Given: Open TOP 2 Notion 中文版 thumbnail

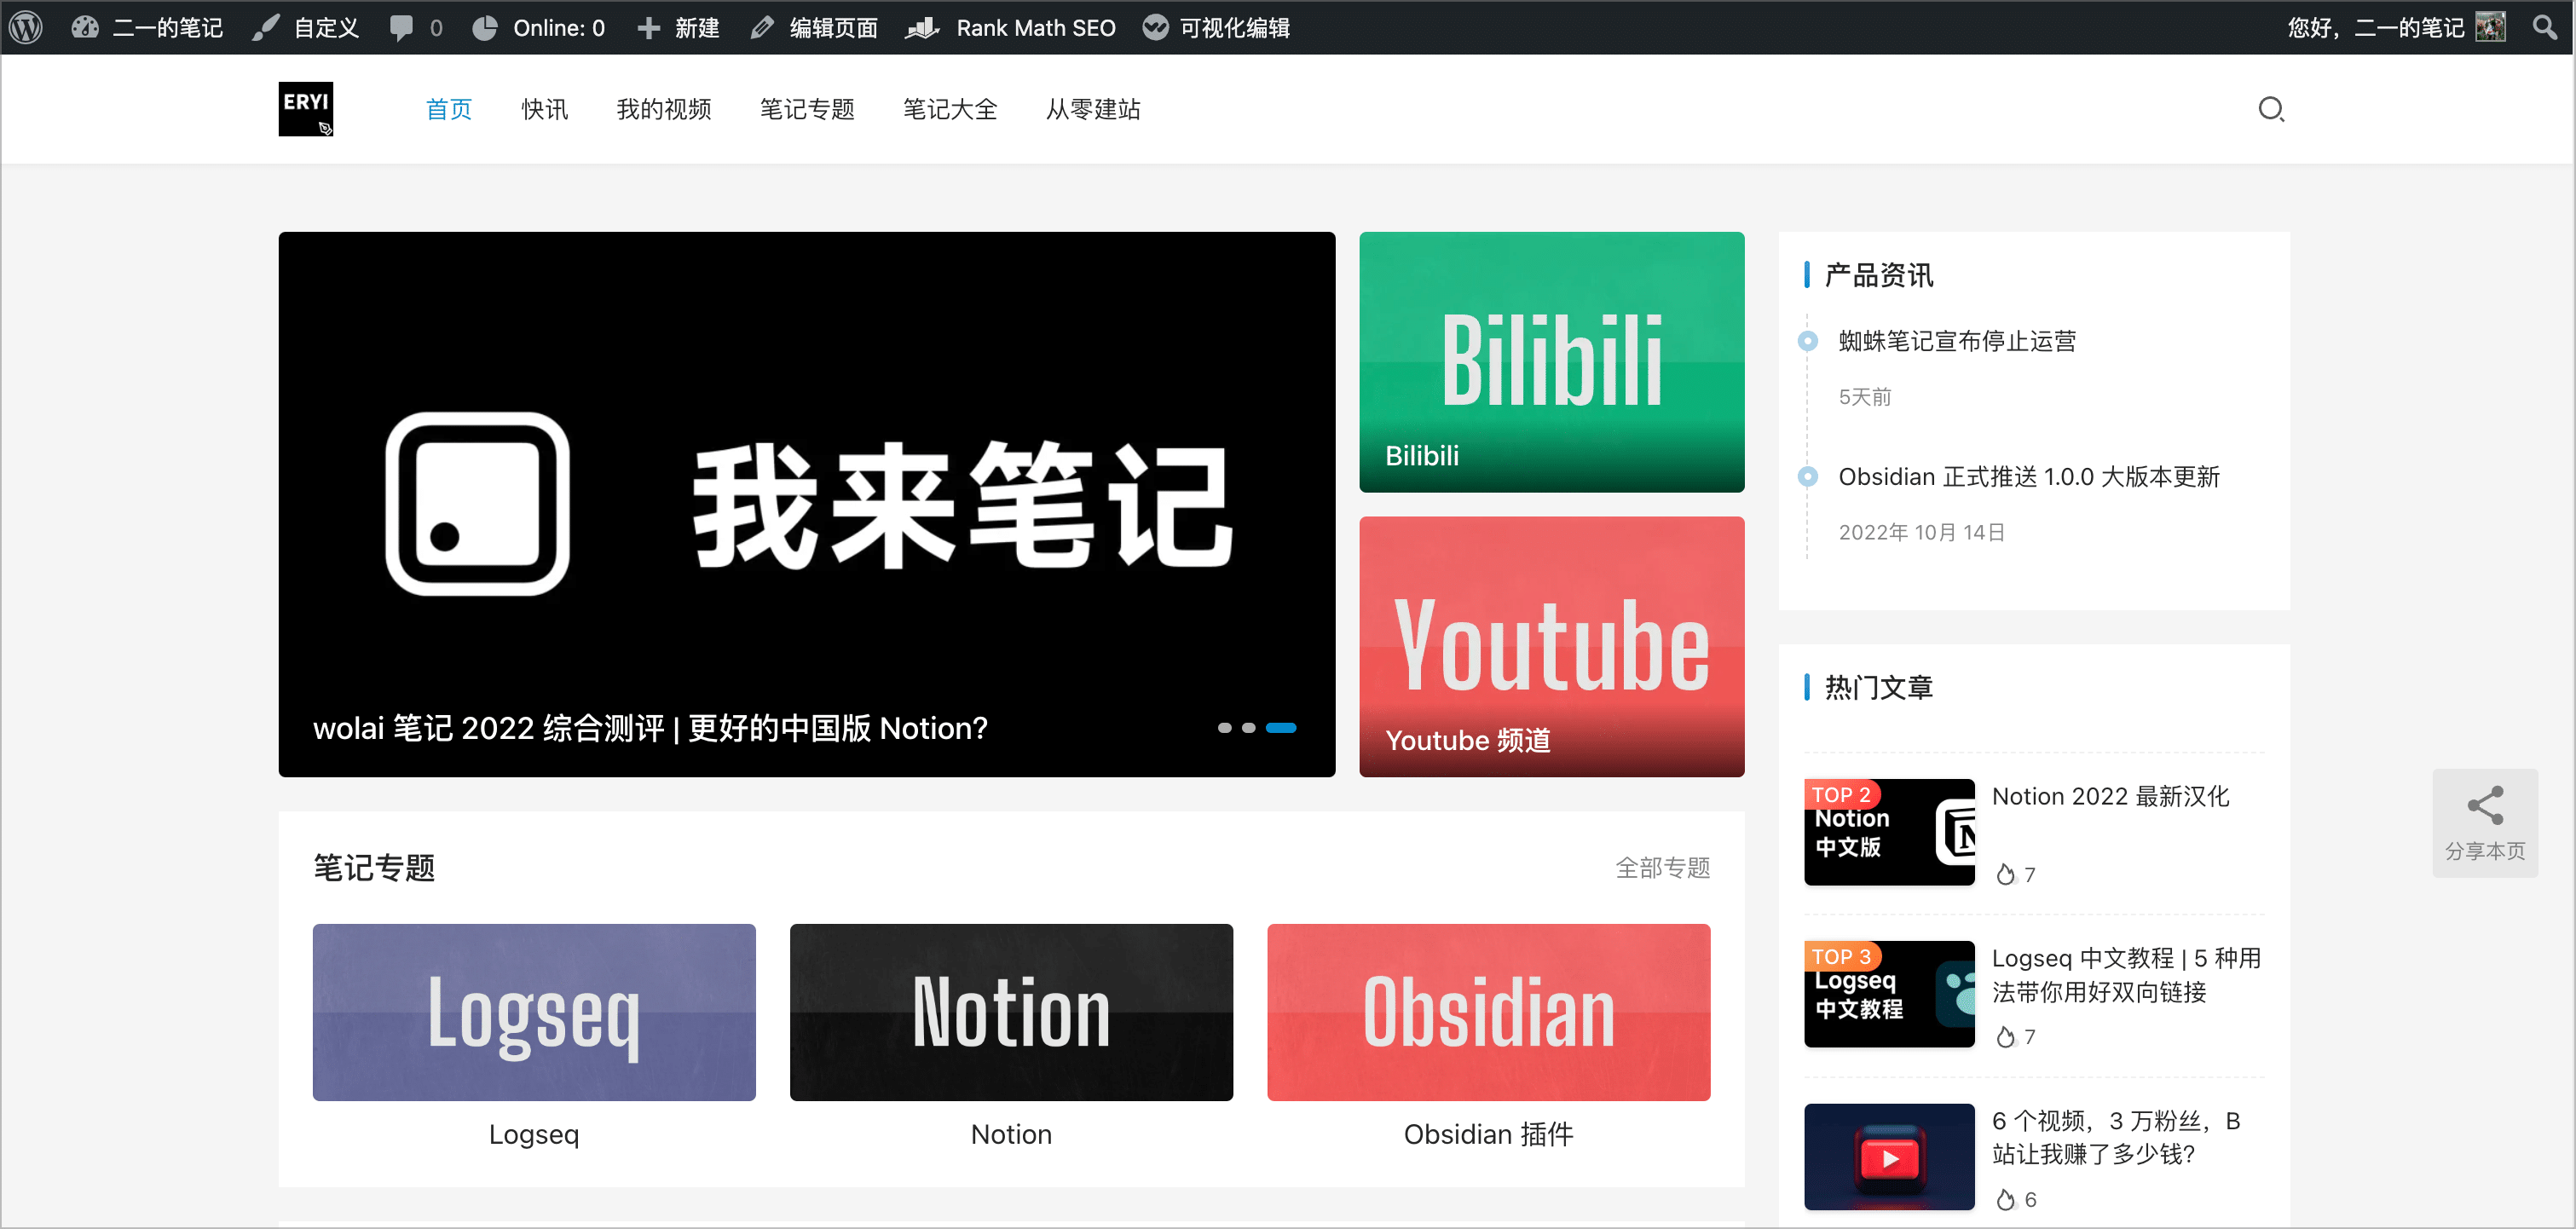Looking at the screenshot, I should tap(1889, 832).
